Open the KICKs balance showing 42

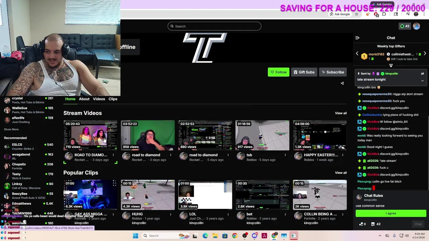(405, 26)
